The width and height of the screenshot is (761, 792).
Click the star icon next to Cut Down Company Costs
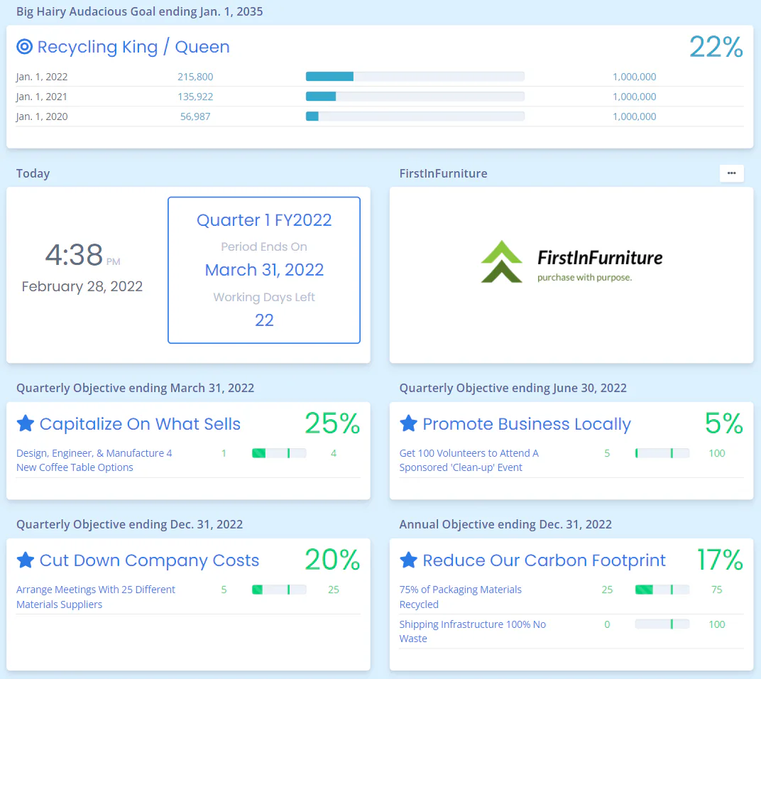(26, 560)
